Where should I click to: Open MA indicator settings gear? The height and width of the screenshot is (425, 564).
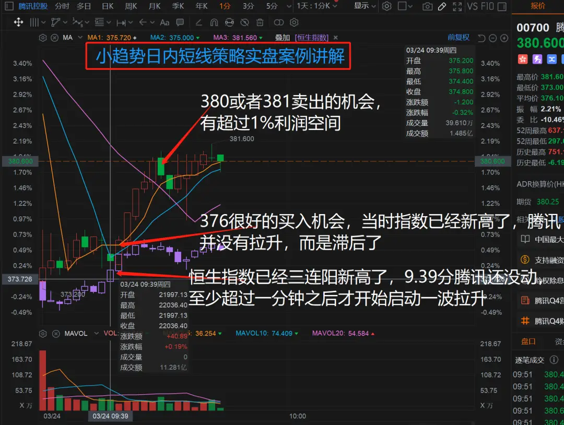click(x=43, y=38)
